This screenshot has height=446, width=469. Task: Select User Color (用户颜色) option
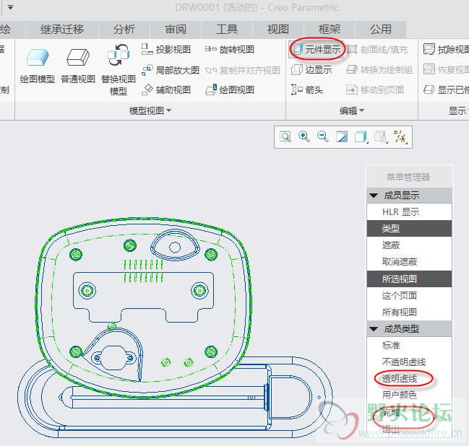click(409, 395)
